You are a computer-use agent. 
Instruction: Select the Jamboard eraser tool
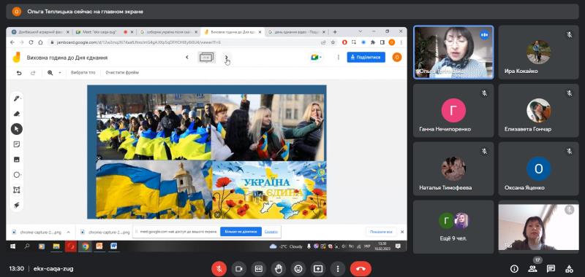pyautogui.click(x=17, y=114)
